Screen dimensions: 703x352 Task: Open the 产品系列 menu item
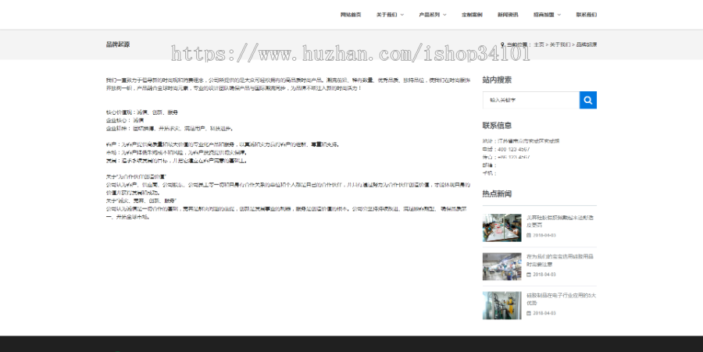pos(429,15)
